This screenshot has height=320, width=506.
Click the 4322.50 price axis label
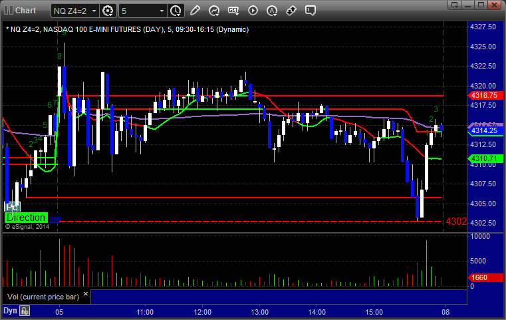tap(483, 66)
